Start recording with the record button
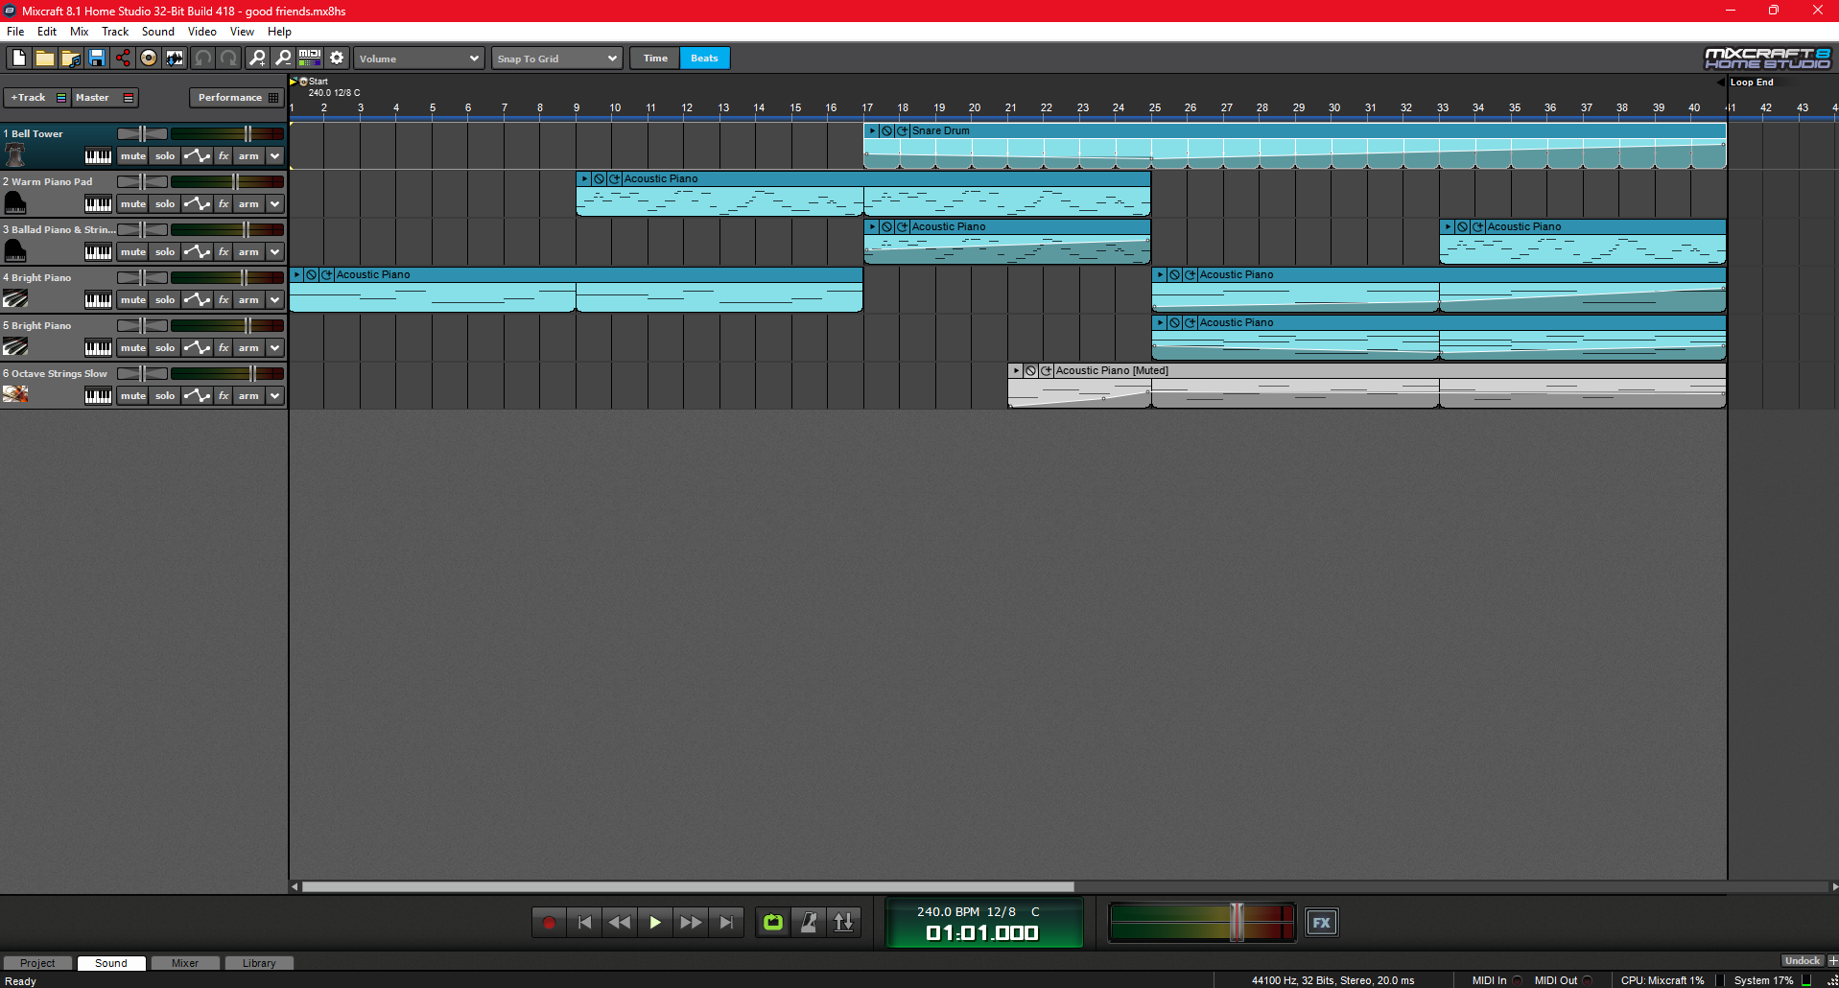The width and height of the screenshot is (1839, 988). (549, 923)
